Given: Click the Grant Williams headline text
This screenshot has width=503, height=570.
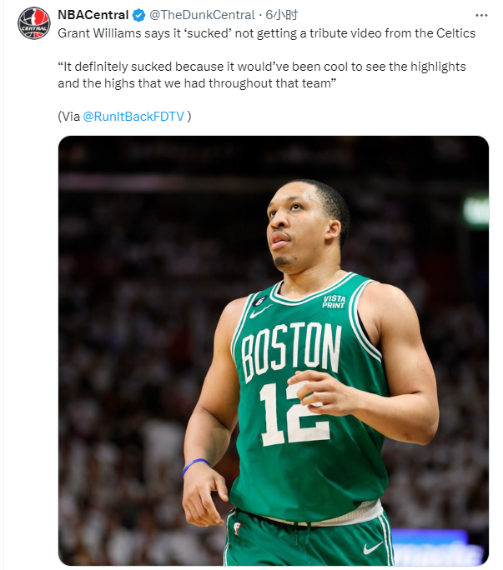Looking at the screenshot, I should [x=267, y=32].
